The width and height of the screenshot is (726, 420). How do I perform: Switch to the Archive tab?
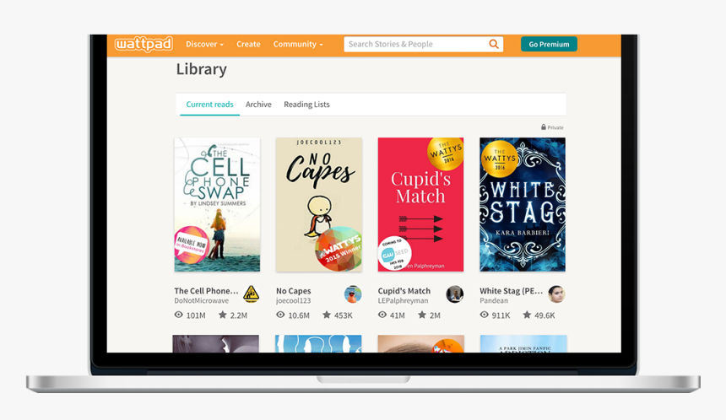(258, 105)
